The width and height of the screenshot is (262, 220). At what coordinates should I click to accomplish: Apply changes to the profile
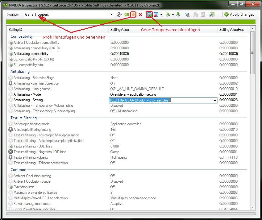click(239, 15)
